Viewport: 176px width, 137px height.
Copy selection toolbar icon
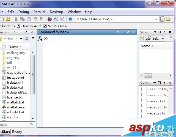click(x=23, y=19)
